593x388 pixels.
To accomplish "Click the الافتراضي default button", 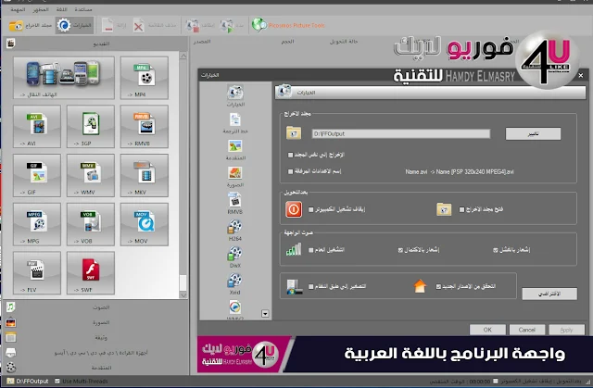I will pyautogui.click(x=549, y=294).
